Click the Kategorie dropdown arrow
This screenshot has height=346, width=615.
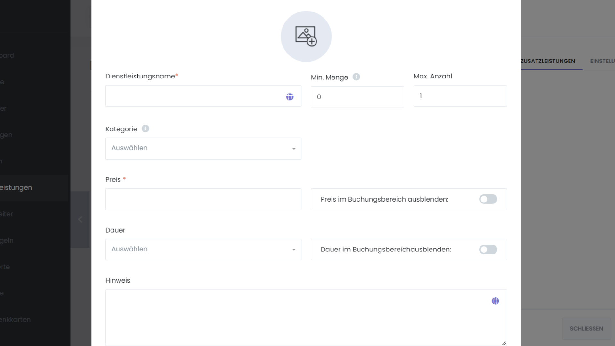click(294, 149)
